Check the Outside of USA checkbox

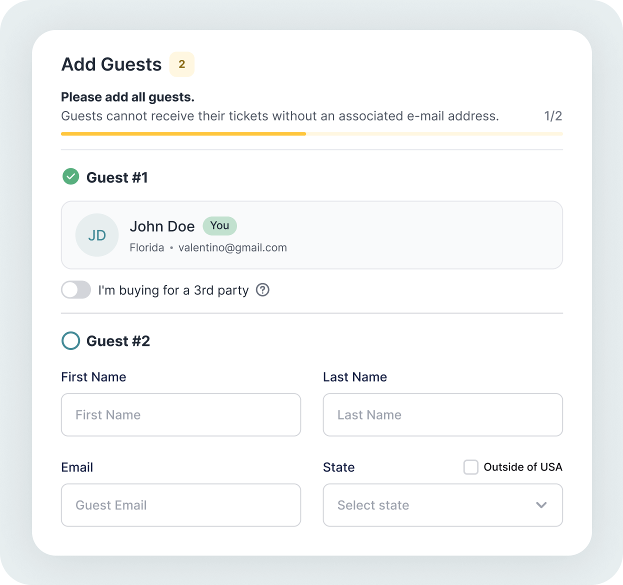(470, 467)
